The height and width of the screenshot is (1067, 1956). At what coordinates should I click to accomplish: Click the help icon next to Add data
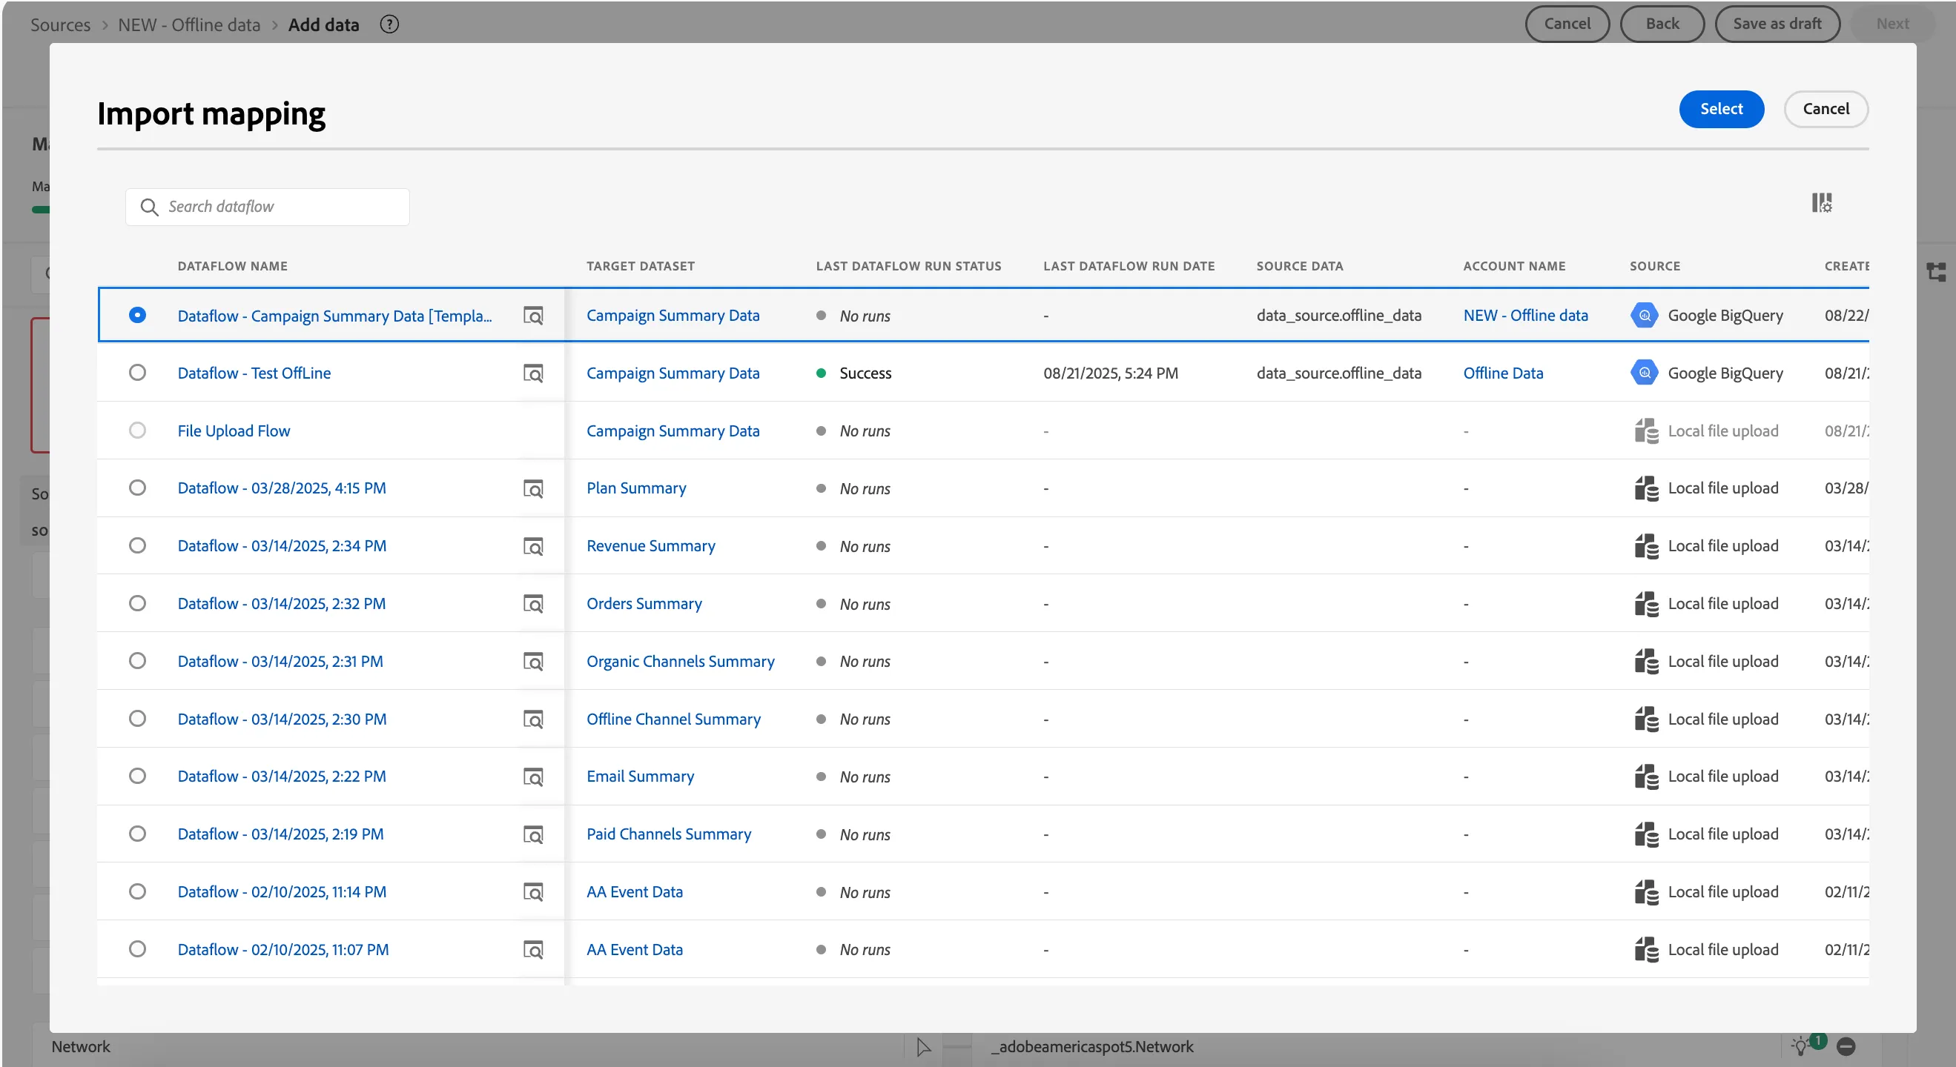[x=389, y=24]
